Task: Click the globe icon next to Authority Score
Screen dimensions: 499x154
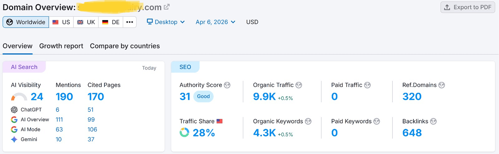Action: coord(227,85)
